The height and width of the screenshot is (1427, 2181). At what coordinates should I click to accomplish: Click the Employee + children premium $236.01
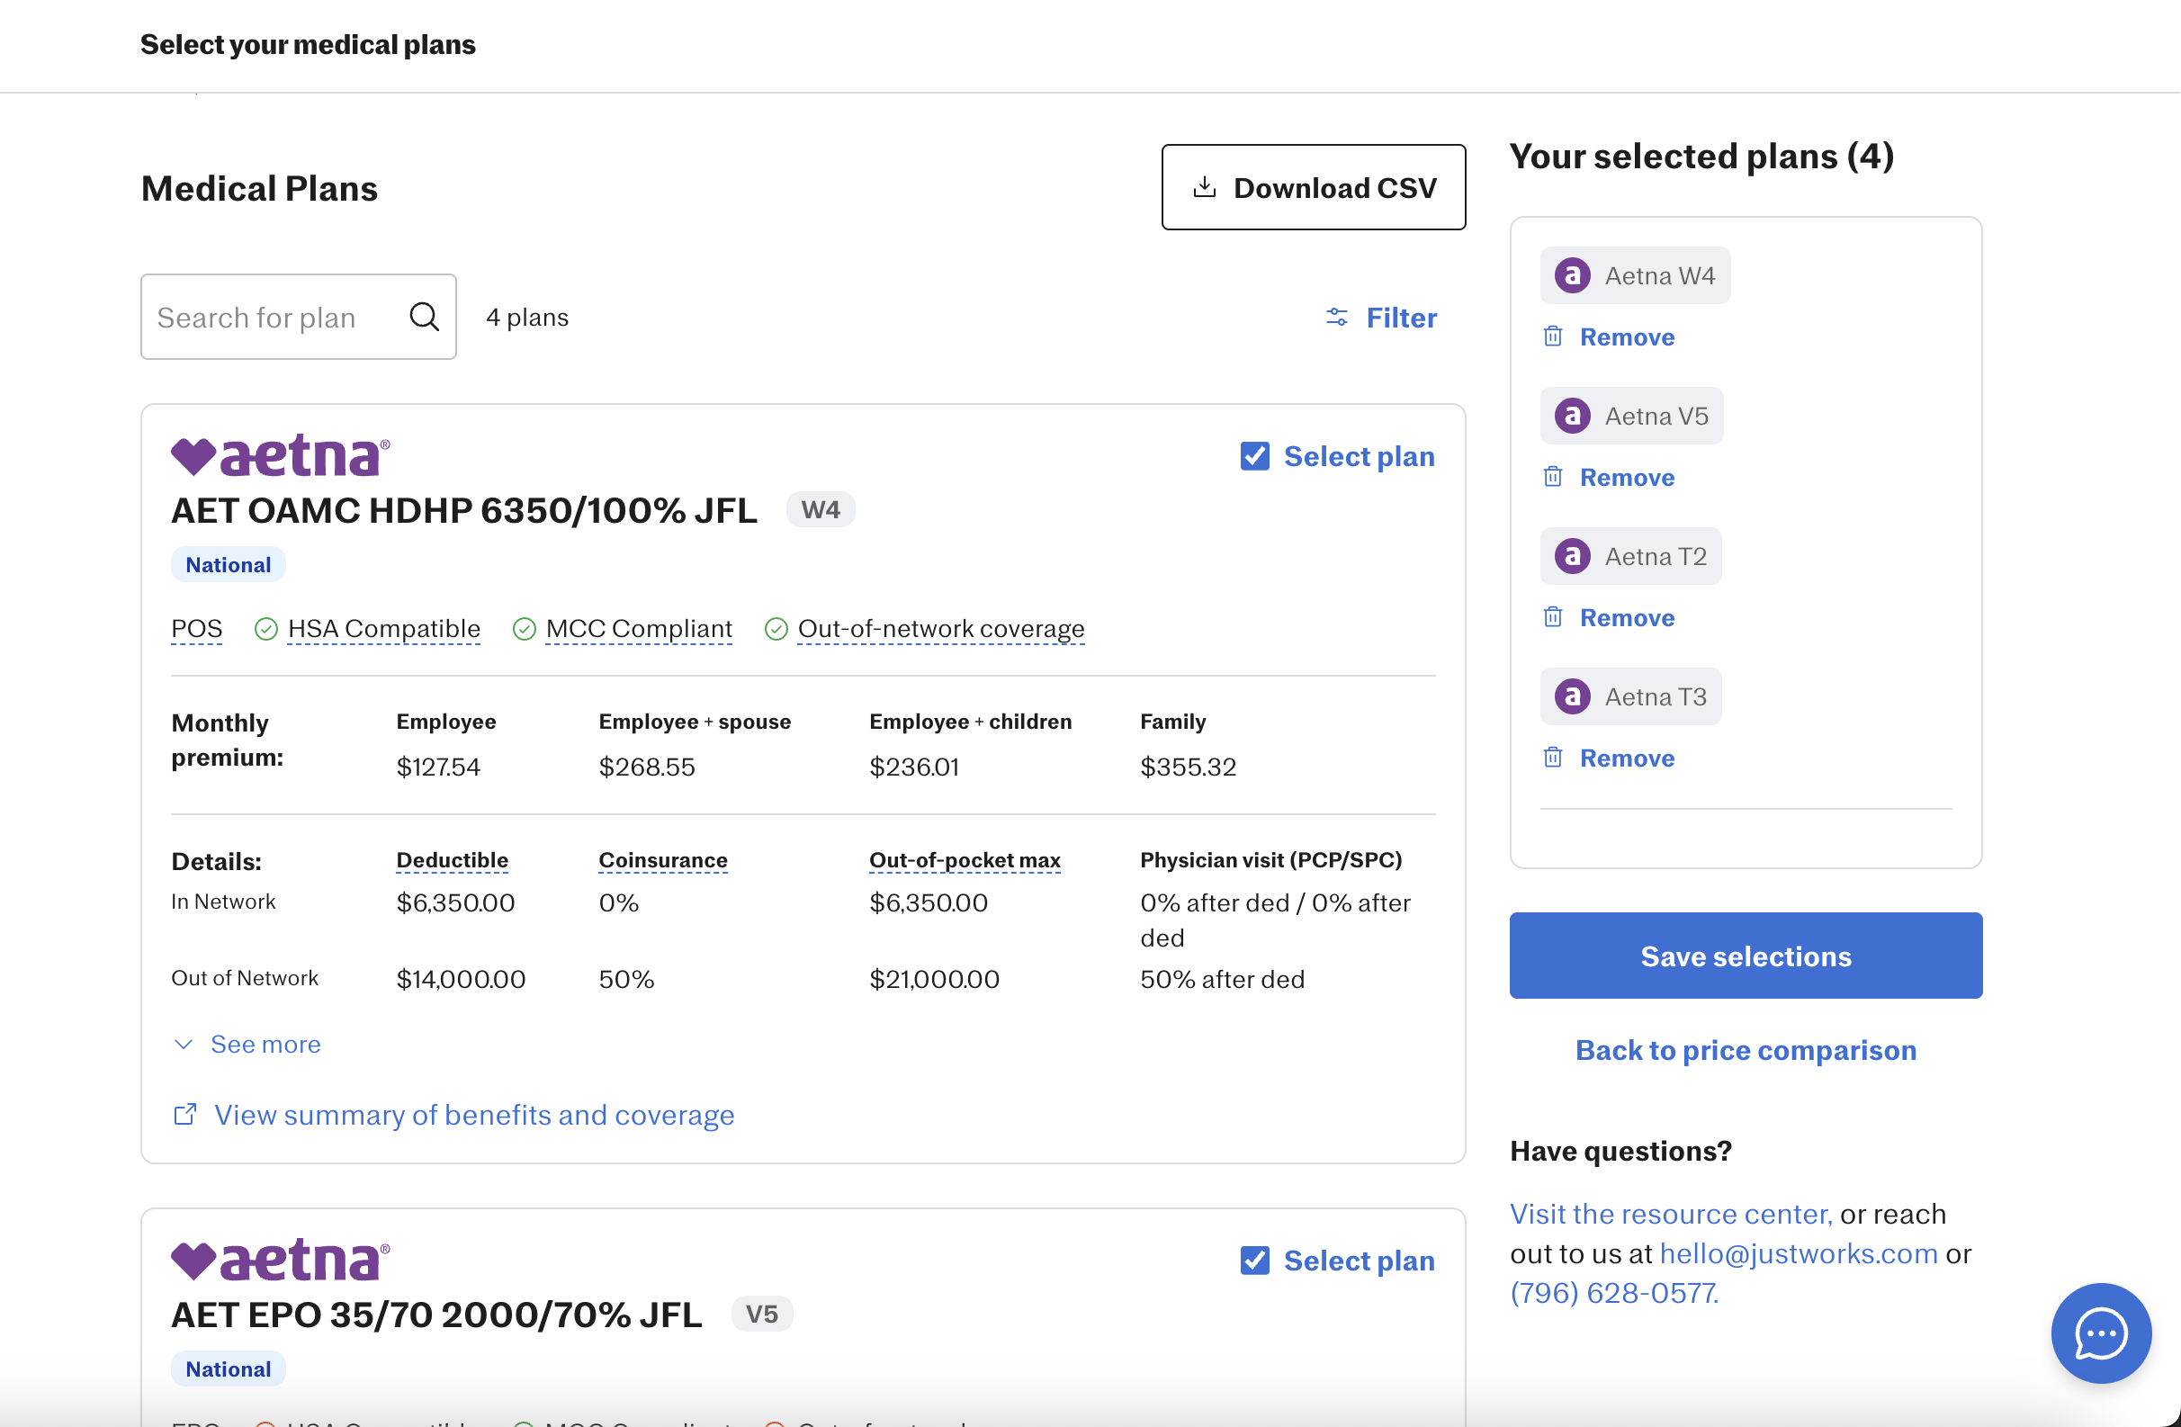point(913,767)
